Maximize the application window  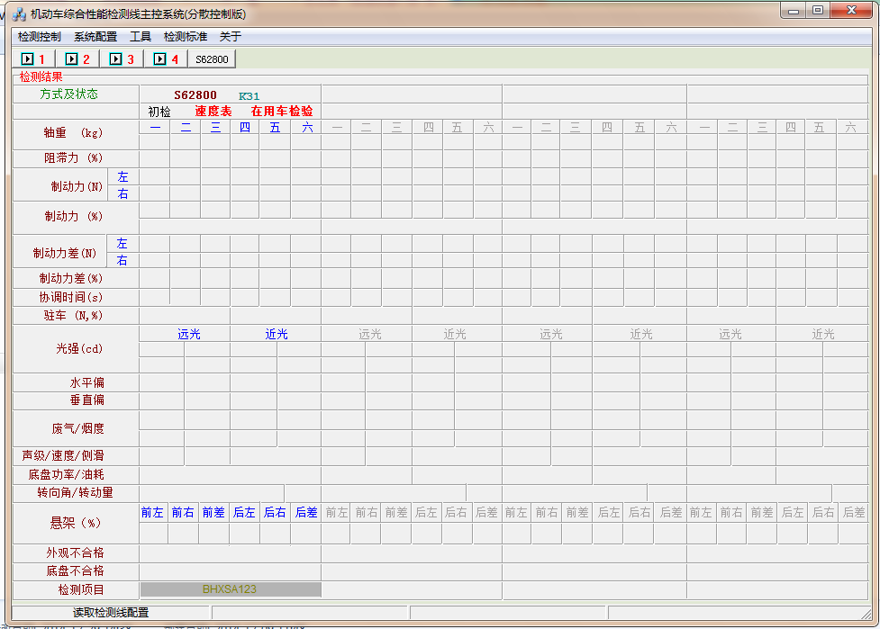tap(818, 12)
